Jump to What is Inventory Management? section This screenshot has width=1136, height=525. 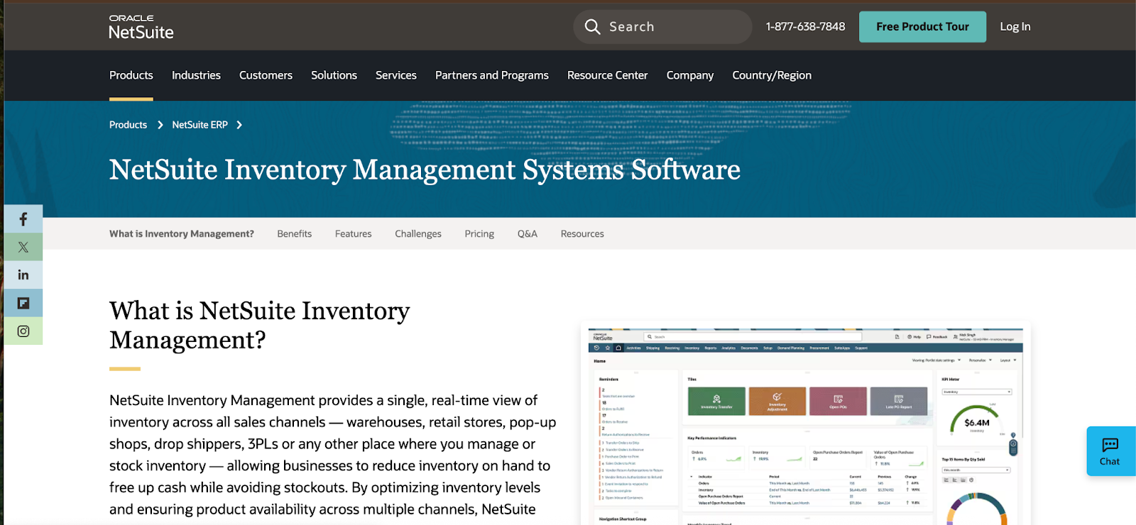coord(182,233)
